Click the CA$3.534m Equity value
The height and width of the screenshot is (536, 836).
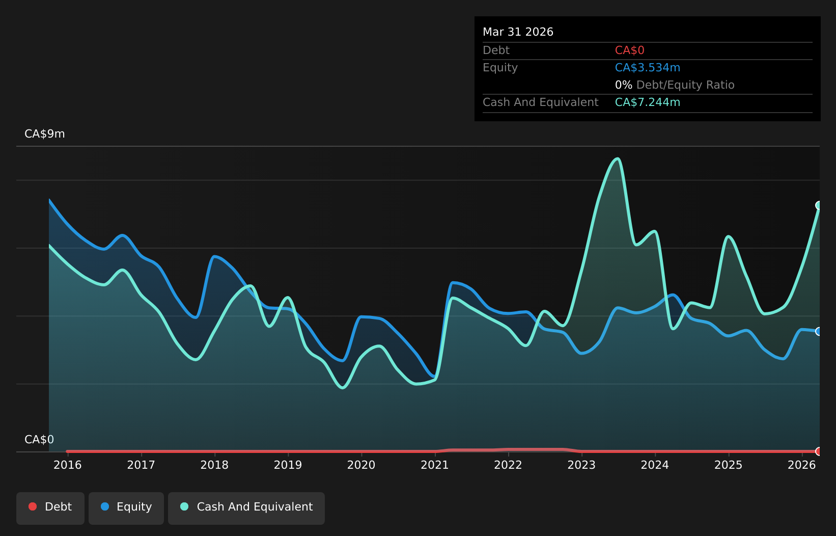[648, 68]
